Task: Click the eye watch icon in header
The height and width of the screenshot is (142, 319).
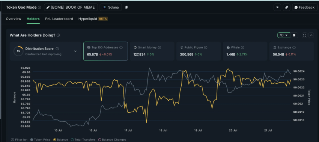Action: (x=277, y=8)
